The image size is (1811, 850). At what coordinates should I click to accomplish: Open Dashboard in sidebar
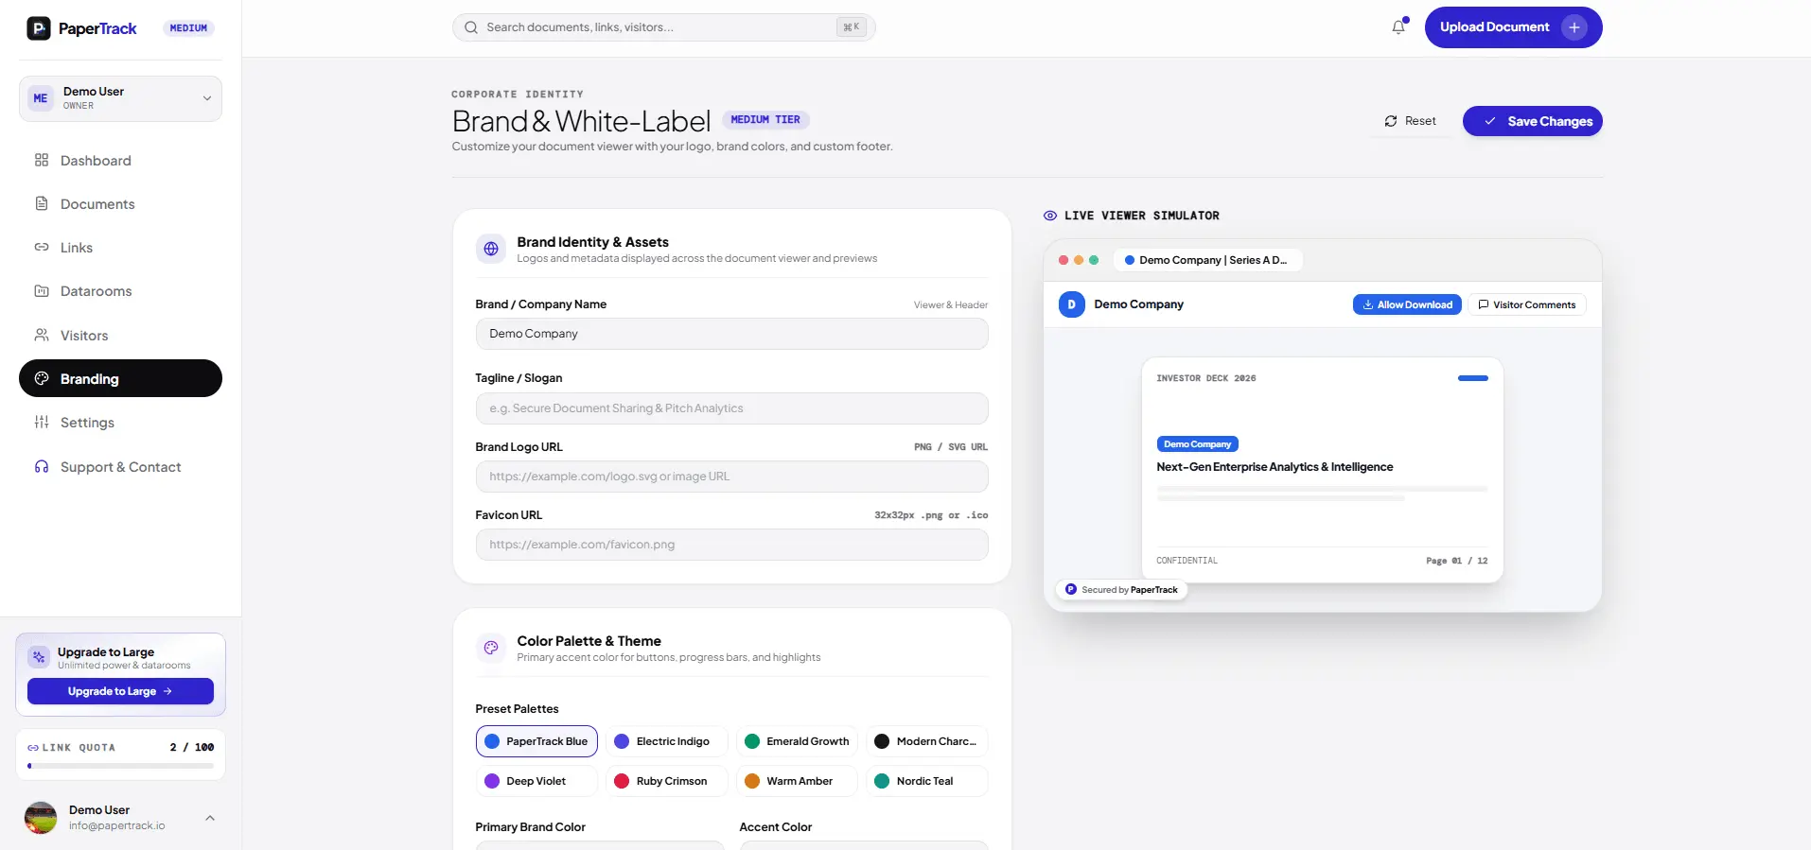tap(121, 161)
